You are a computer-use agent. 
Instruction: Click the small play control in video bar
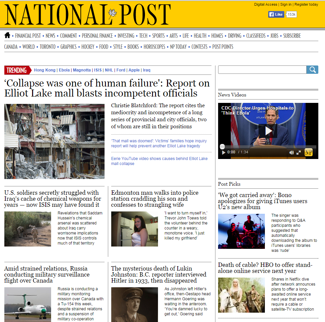[223, 152]
